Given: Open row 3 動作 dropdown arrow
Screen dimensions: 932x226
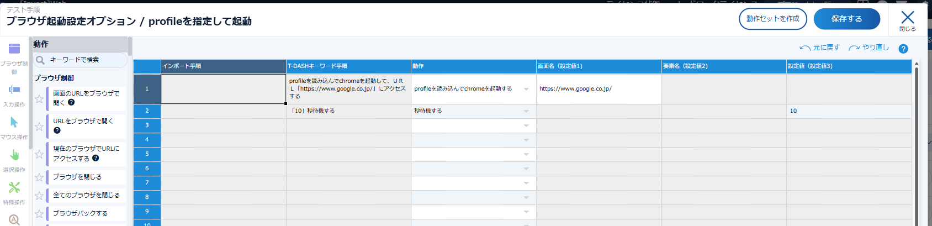Looking at the screenshot, I should coord(526,125).
